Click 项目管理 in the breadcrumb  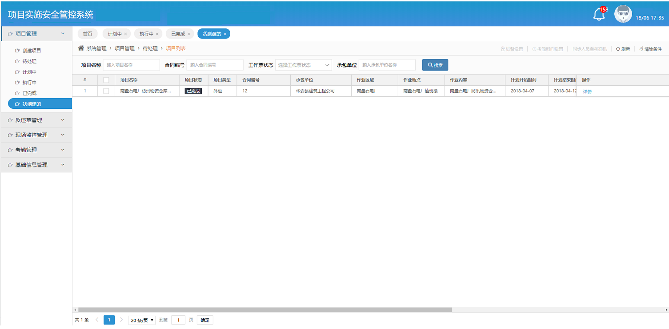[x=124, y=48]
